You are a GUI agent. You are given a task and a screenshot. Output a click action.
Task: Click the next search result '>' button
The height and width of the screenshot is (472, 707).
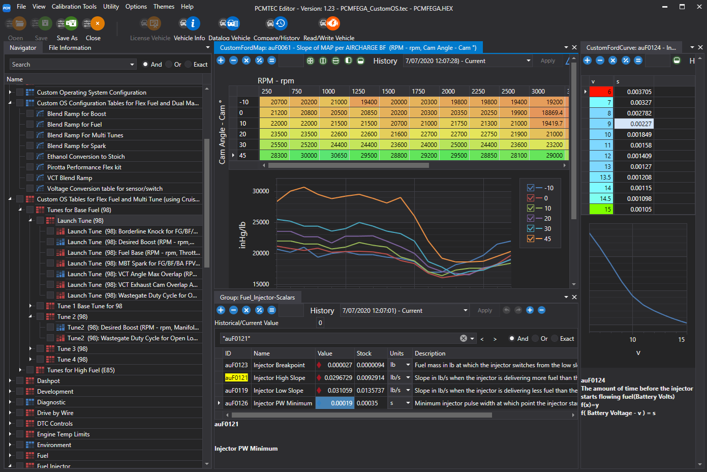[x=495, y=339]
